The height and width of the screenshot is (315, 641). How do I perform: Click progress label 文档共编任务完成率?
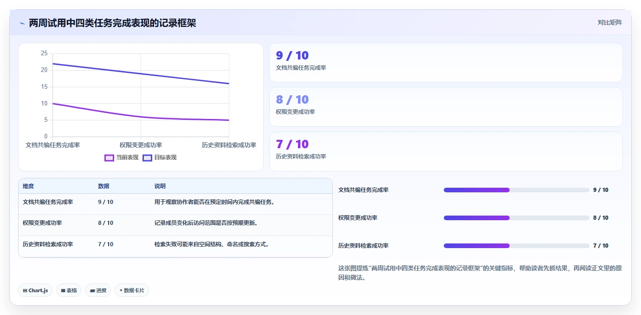(x=363, y=190)
